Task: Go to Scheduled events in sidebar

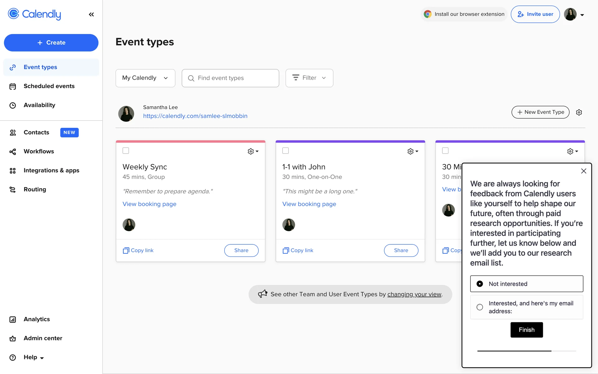Action: [49, 86]
